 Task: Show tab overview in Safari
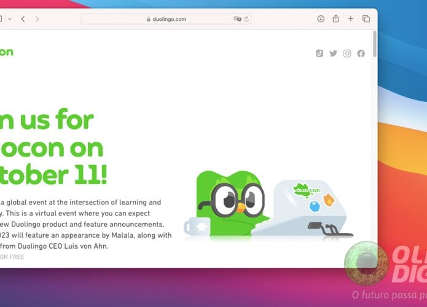[x=366, y=19]
